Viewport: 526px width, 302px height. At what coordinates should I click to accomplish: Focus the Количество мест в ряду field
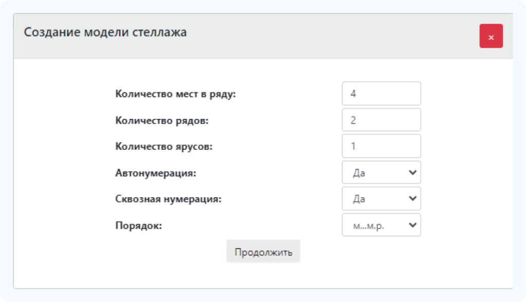coord(382,93)
